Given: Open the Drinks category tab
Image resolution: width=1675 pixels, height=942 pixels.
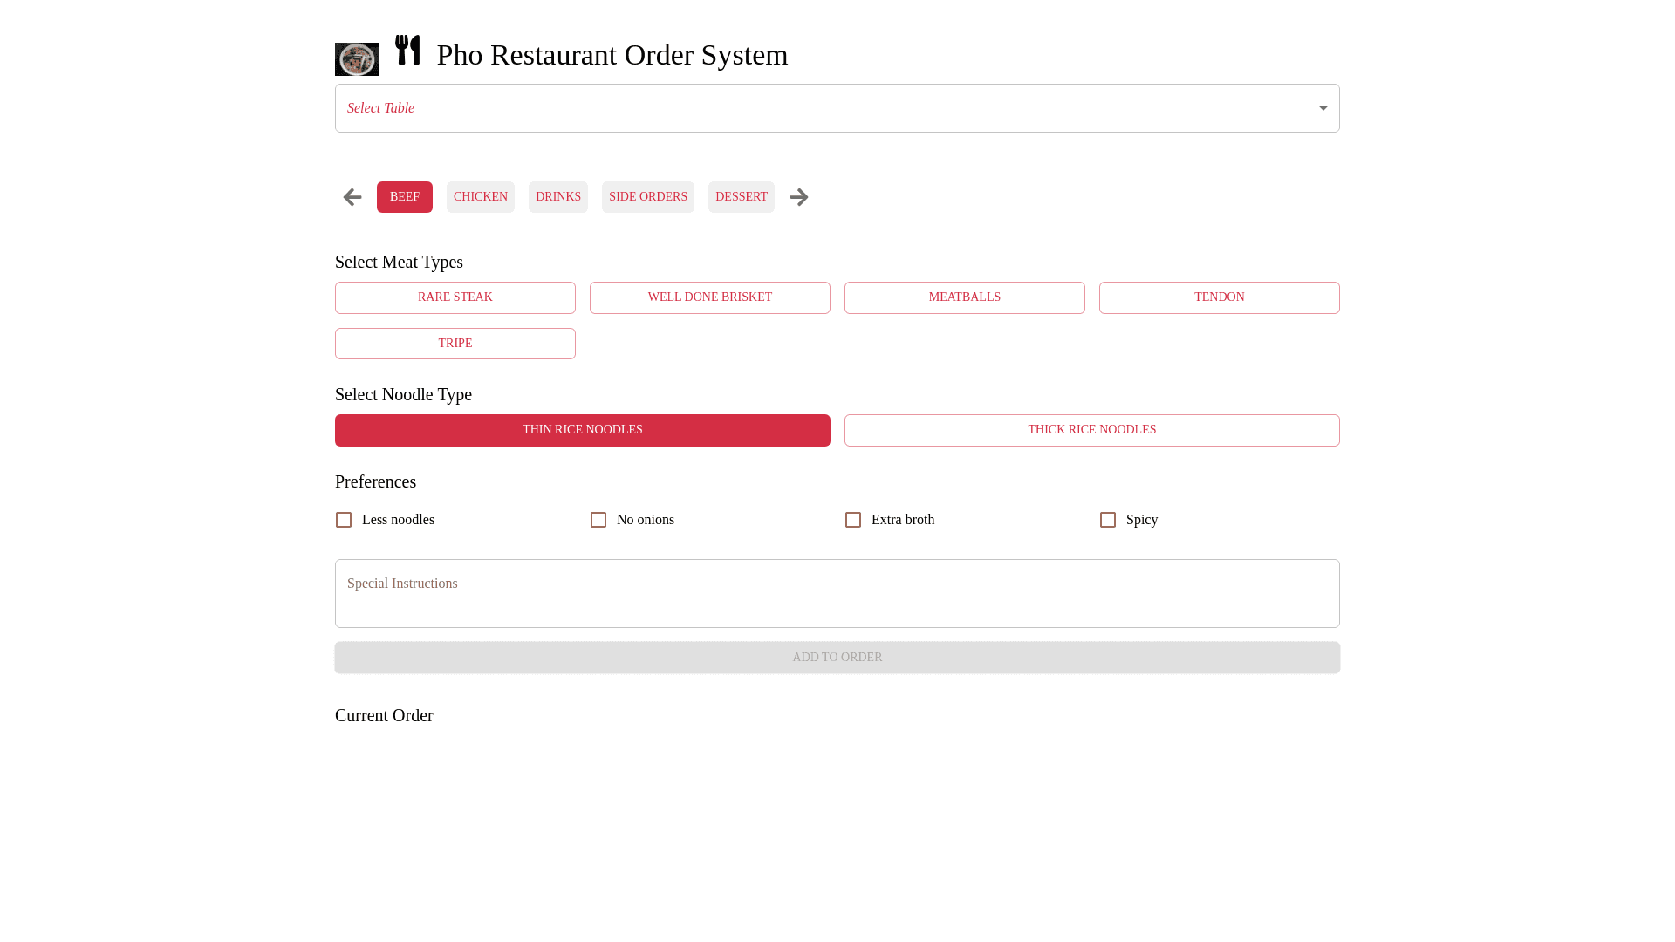Looking at the screenshot, I should (557, 197).
